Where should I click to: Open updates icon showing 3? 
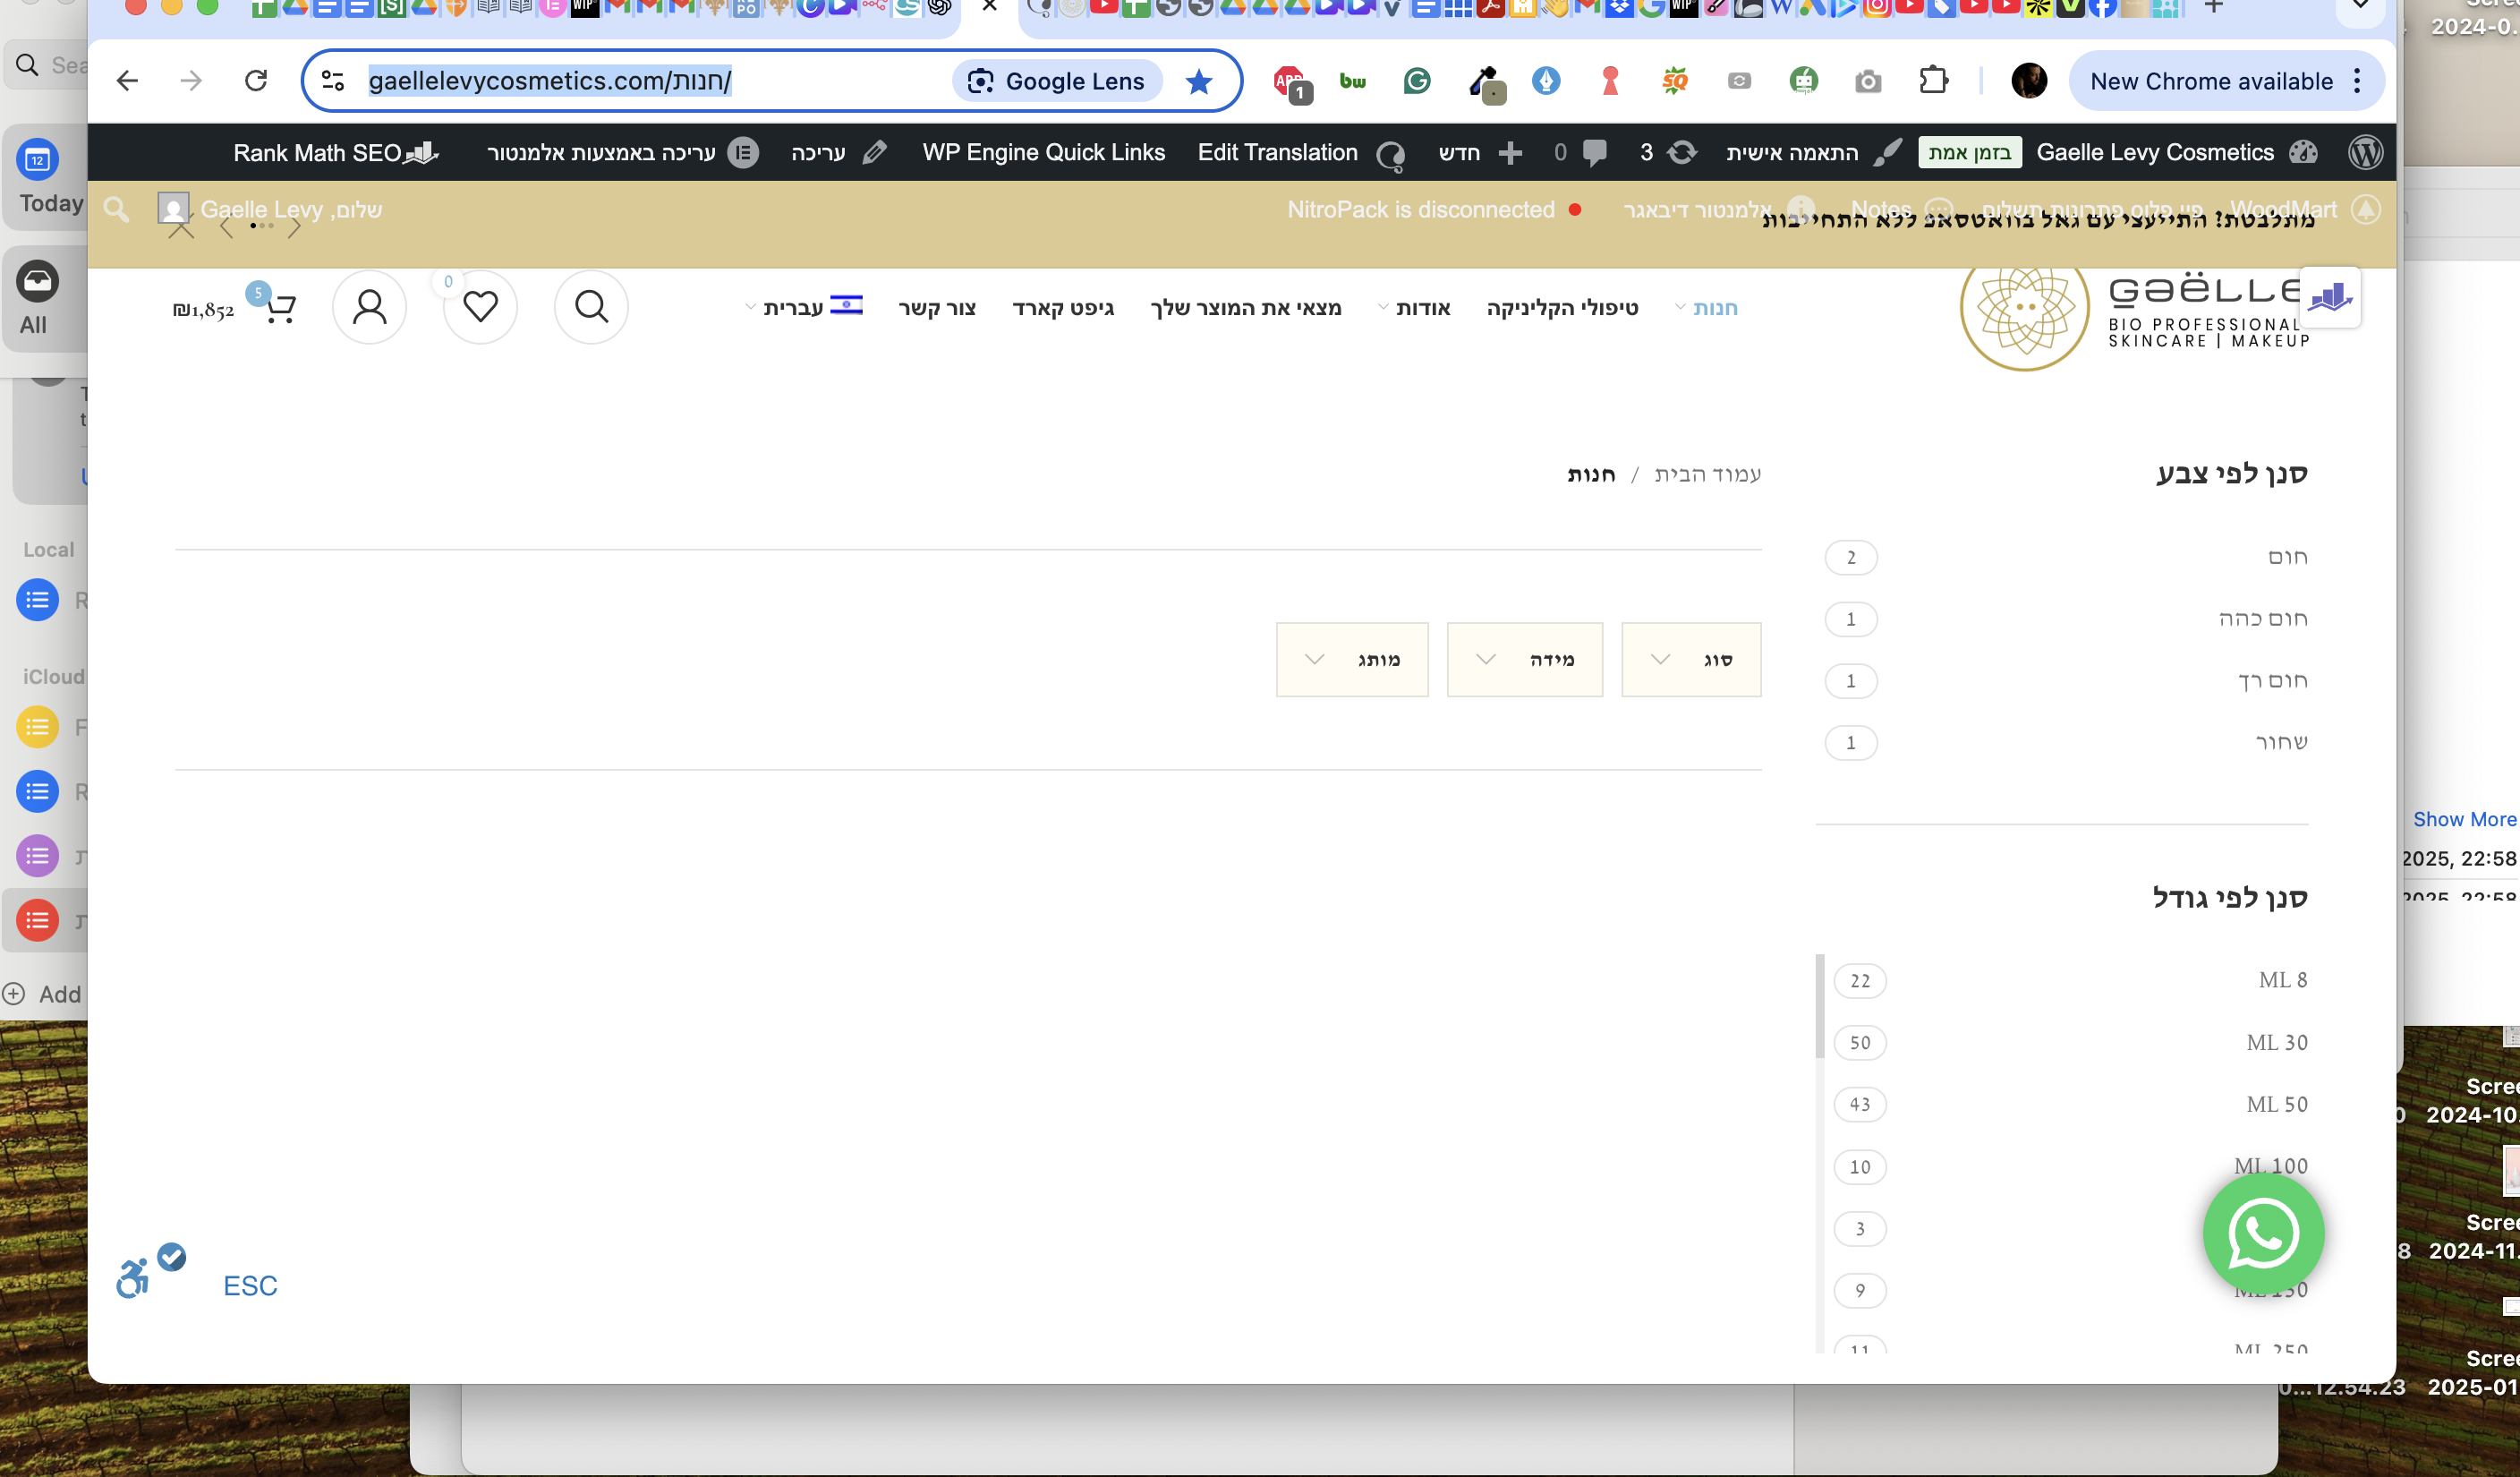click(x=1668, y=153)
